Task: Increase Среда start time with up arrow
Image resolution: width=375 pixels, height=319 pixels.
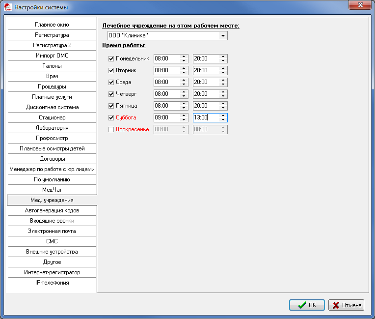Action: pos(184,80)
